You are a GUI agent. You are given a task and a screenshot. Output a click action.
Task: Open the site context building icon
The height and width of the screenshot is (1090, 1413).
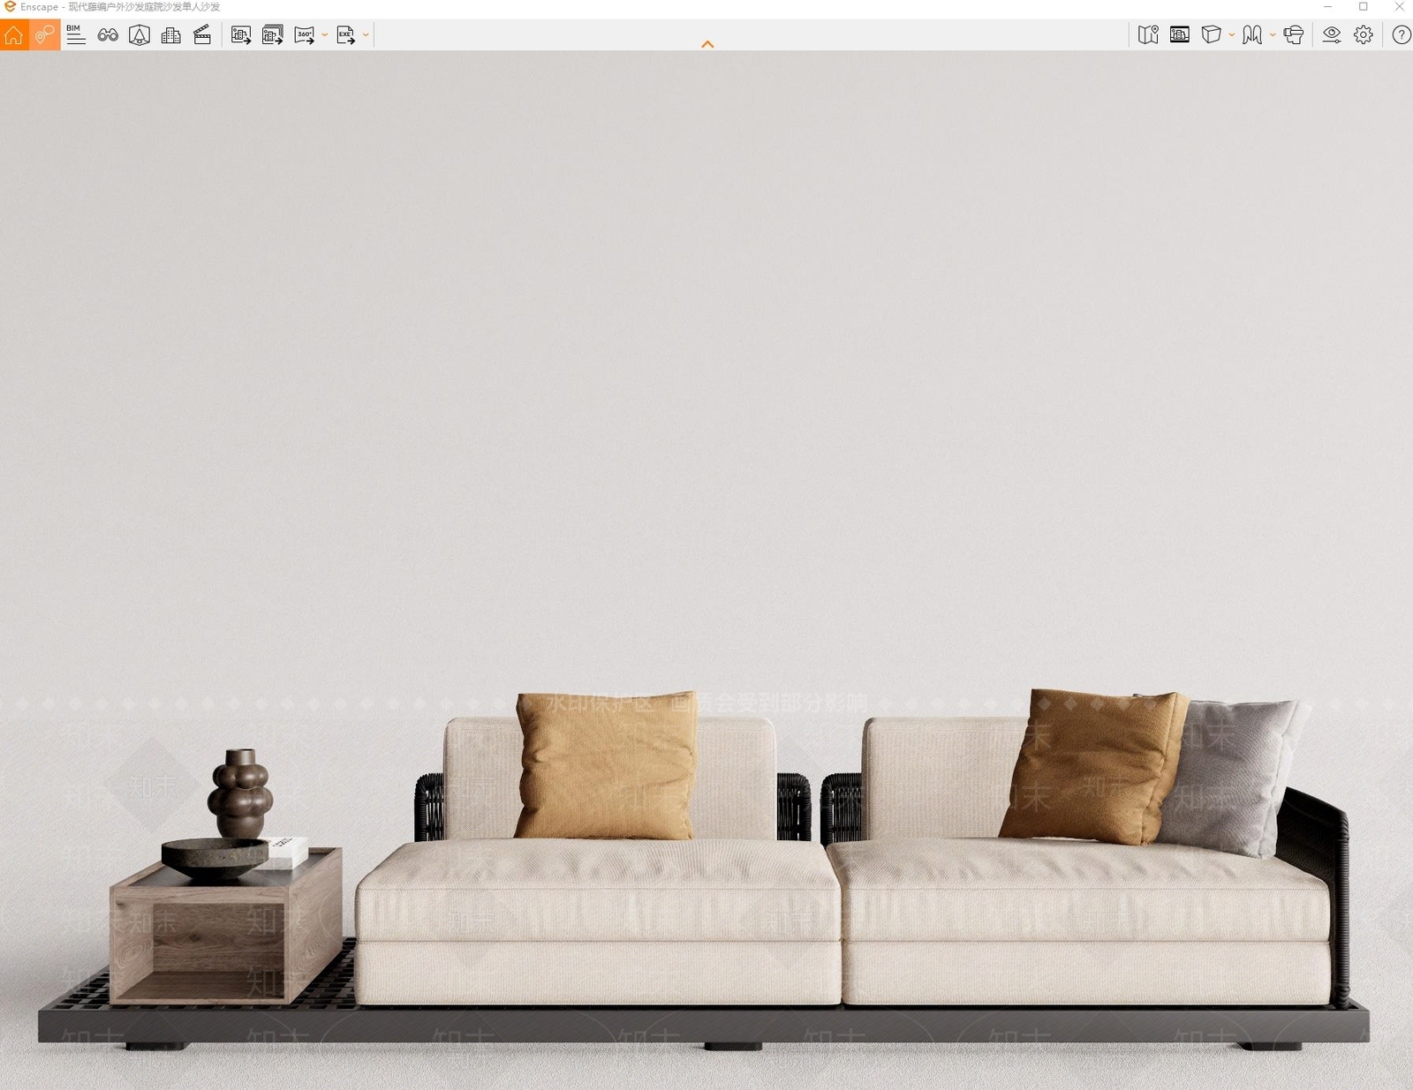(140, 35)
